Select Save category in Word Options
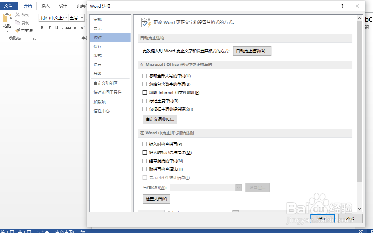This screenshot has height=233, width=373. tap(110, 46)
